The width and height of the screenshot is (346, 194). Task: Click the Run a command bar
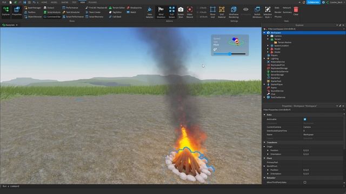131,186
